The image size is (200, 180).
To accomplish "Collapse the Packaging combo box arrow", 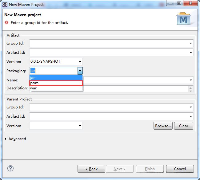I will pos(80,71).
